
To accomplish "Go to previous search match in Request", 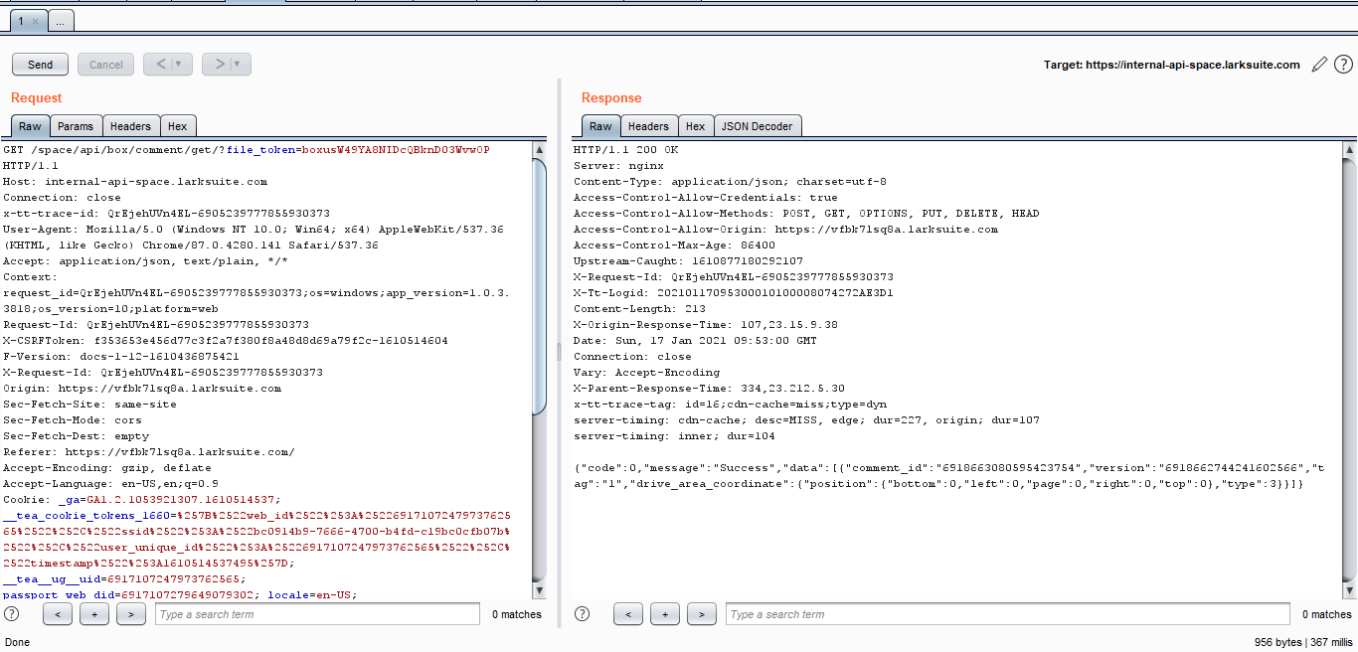I will coord(58,614).
